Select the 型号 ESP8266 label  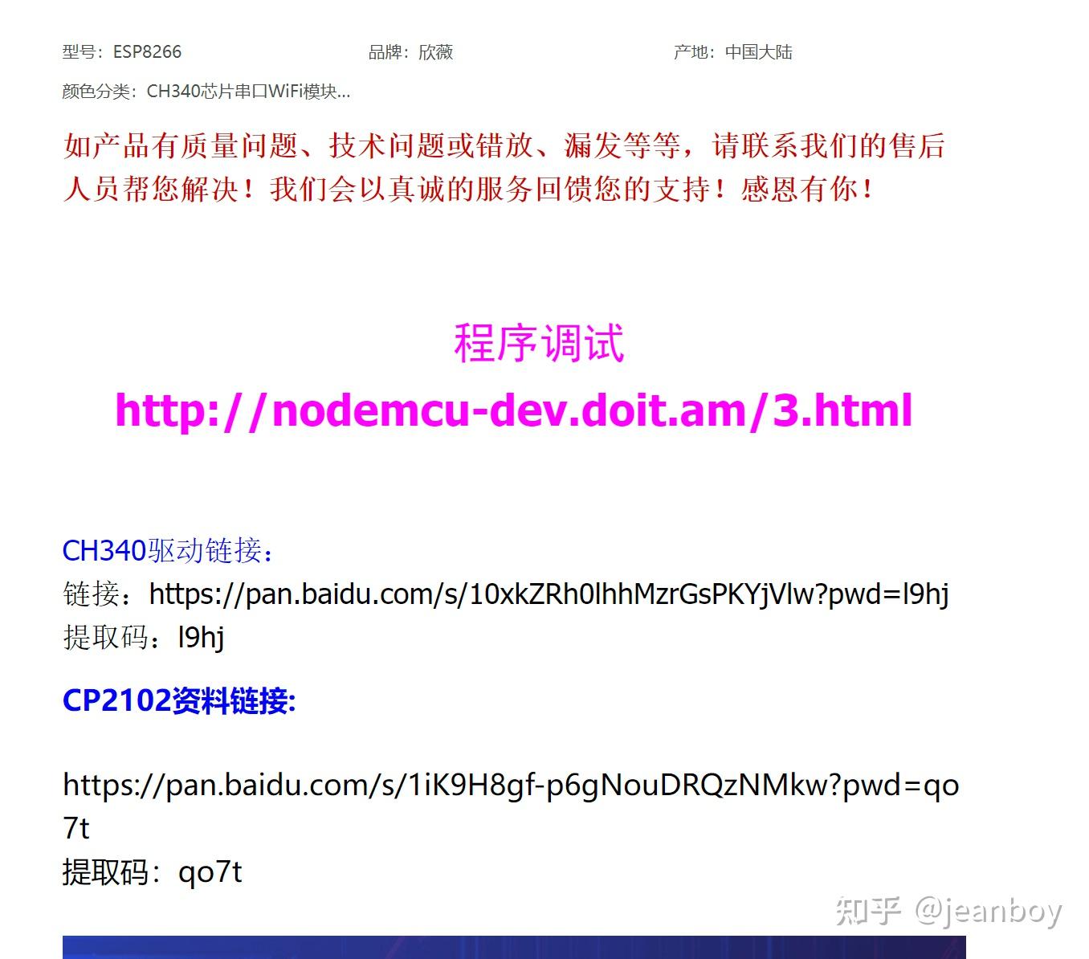click(x=120, y=51)
